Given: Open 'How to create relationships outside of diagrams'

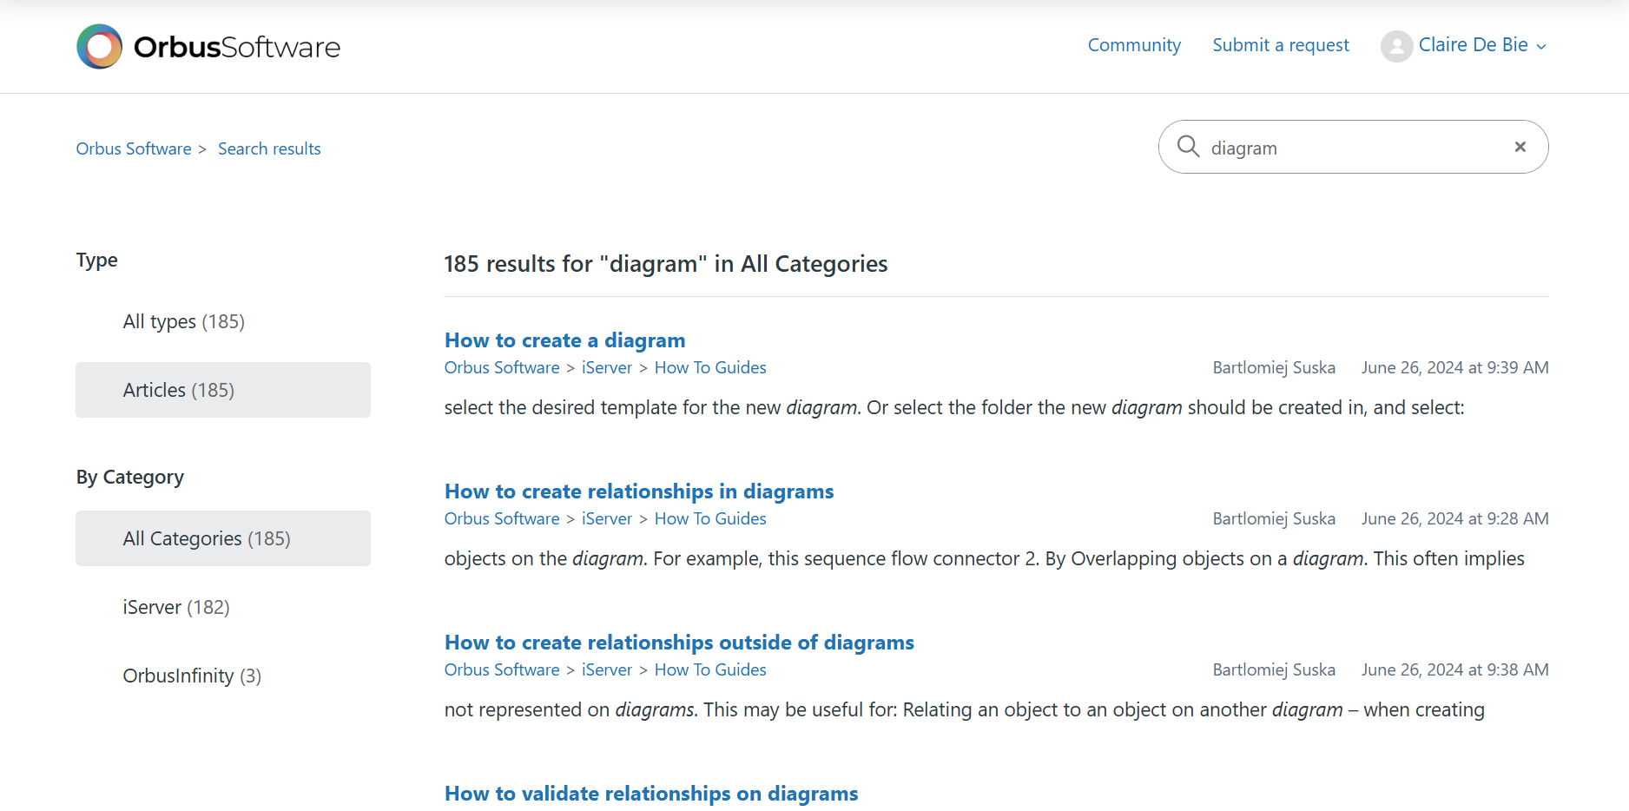Looking at the screenshot, I should pyautogui.click(x=678, y=643).
